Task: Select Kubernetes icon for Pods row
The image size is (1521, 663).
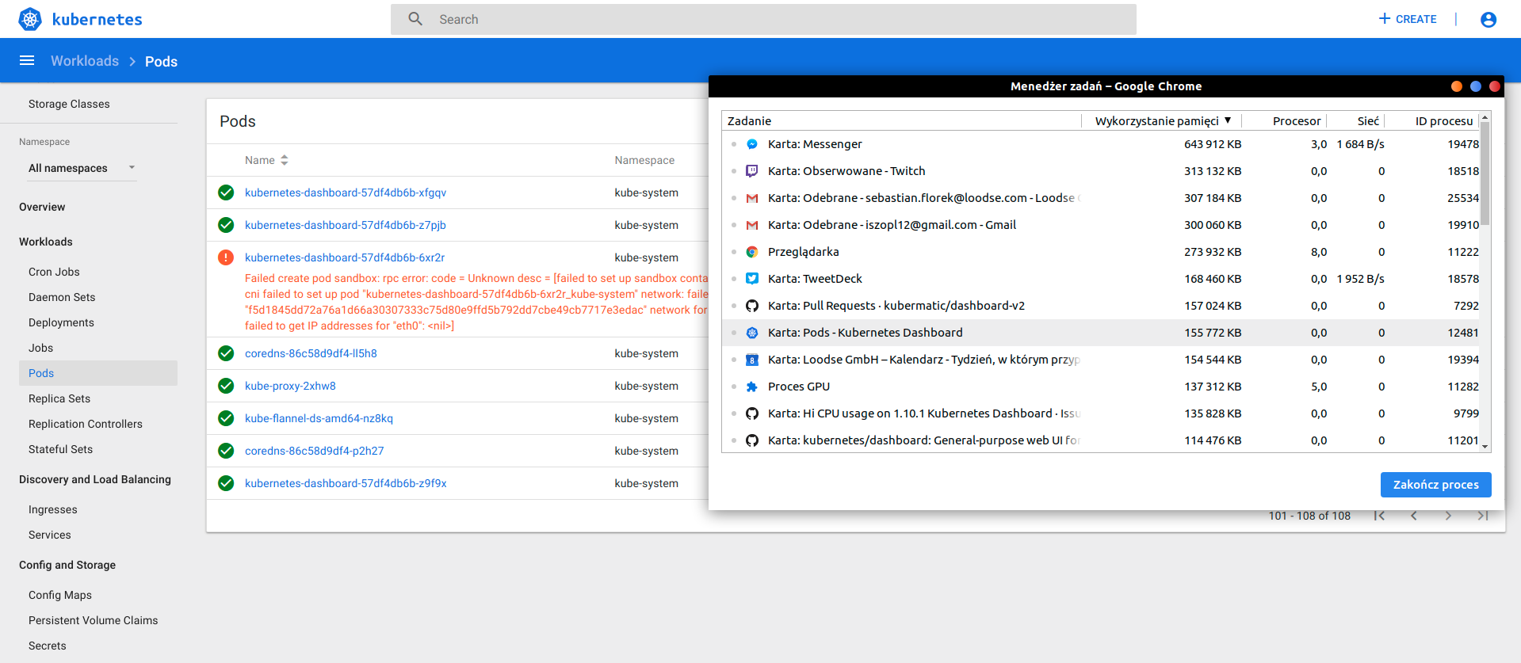Action: [752, 333]
